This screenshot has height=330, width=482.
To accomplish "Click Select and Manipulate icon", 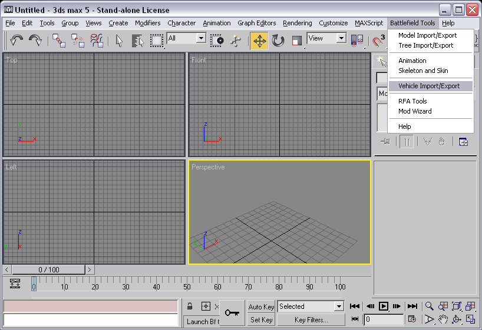I will tap(236, 41).
